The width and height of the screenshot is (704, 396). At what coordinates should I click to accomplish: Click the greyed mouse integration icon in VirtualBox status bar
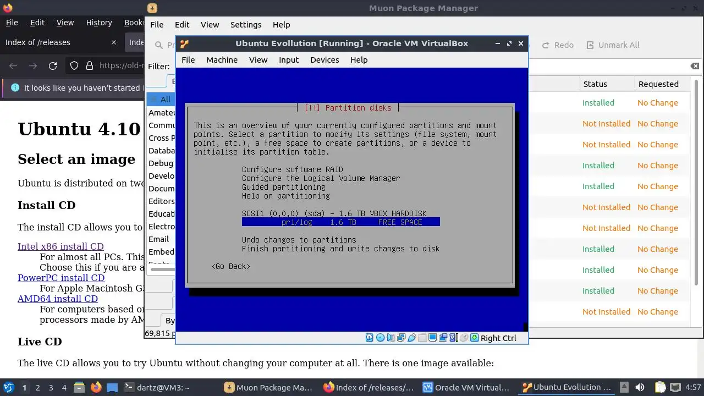tap(464, 338)
